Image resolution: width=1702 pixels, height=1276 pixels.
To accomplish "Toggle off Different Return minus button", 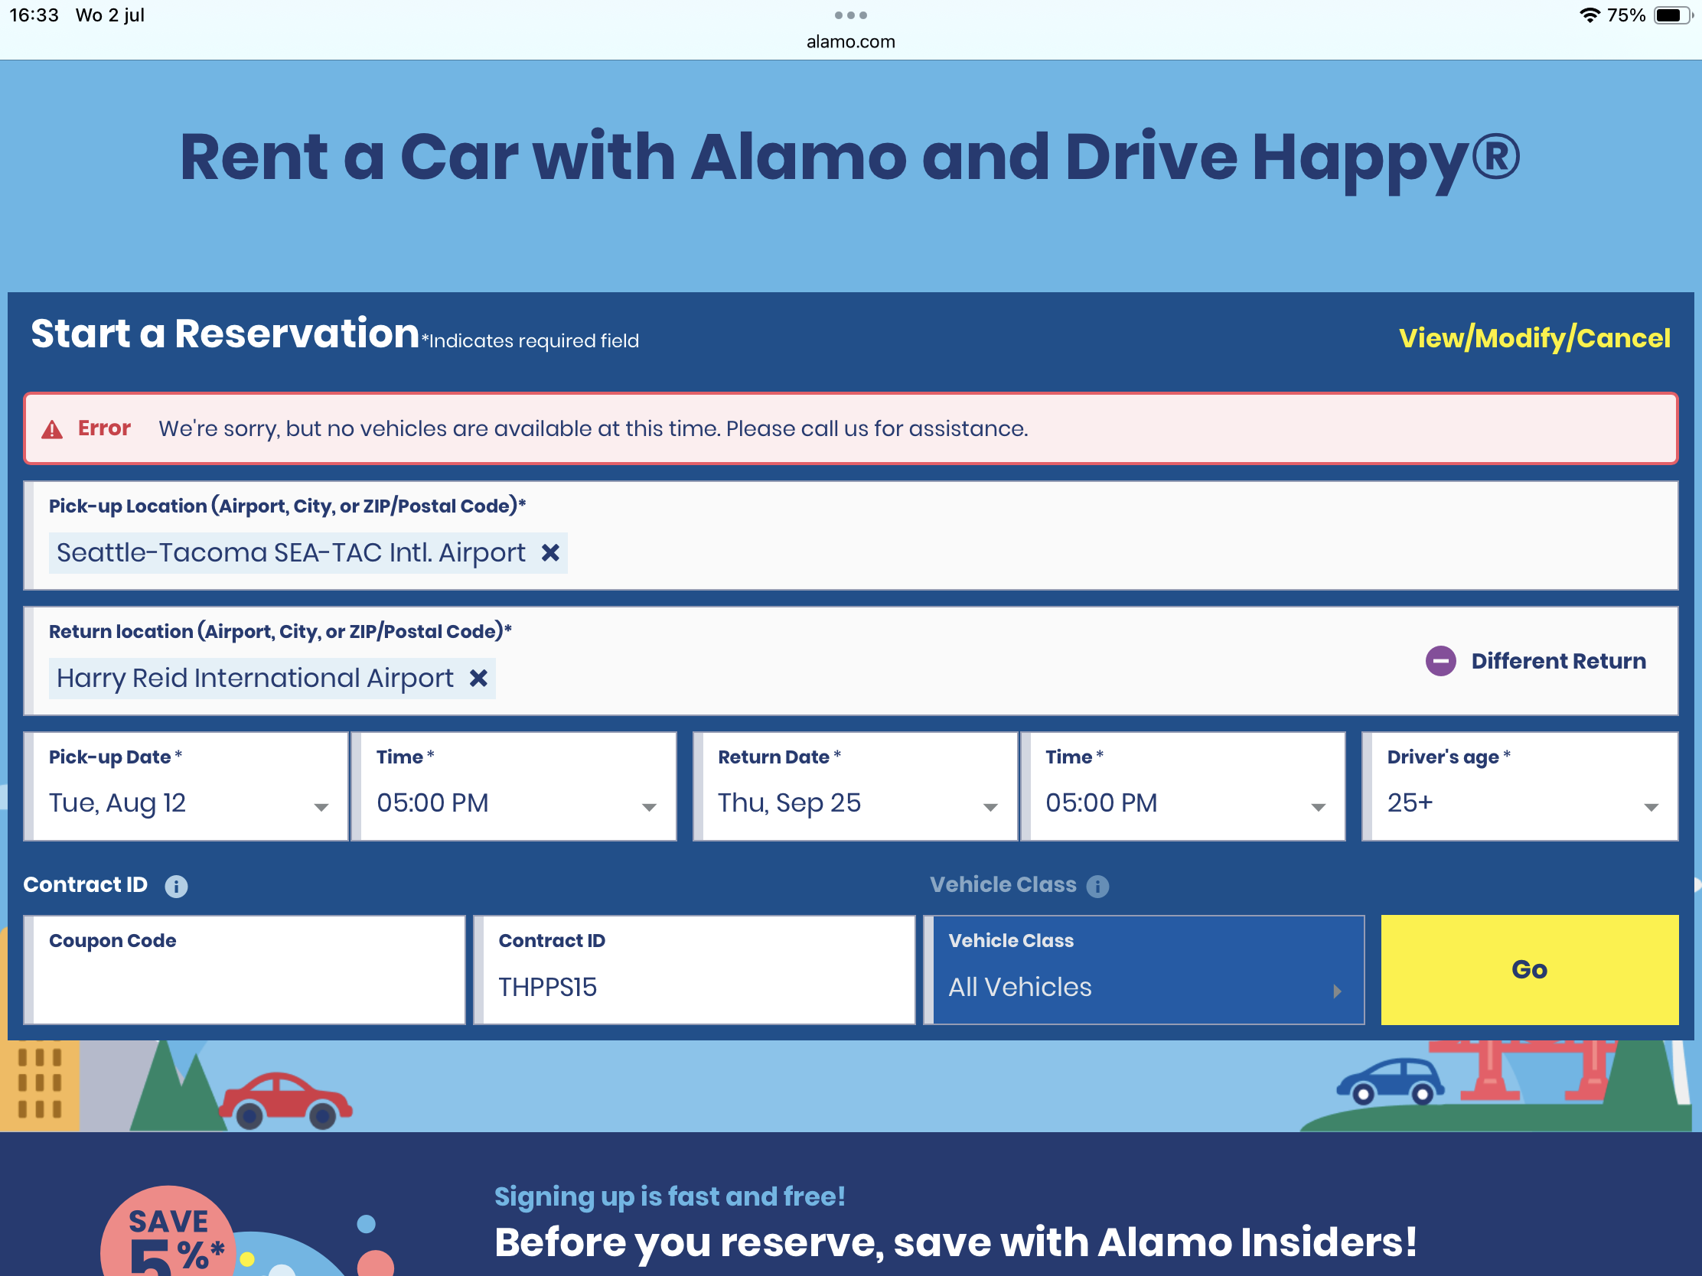I will click(x=1440, y=661).
